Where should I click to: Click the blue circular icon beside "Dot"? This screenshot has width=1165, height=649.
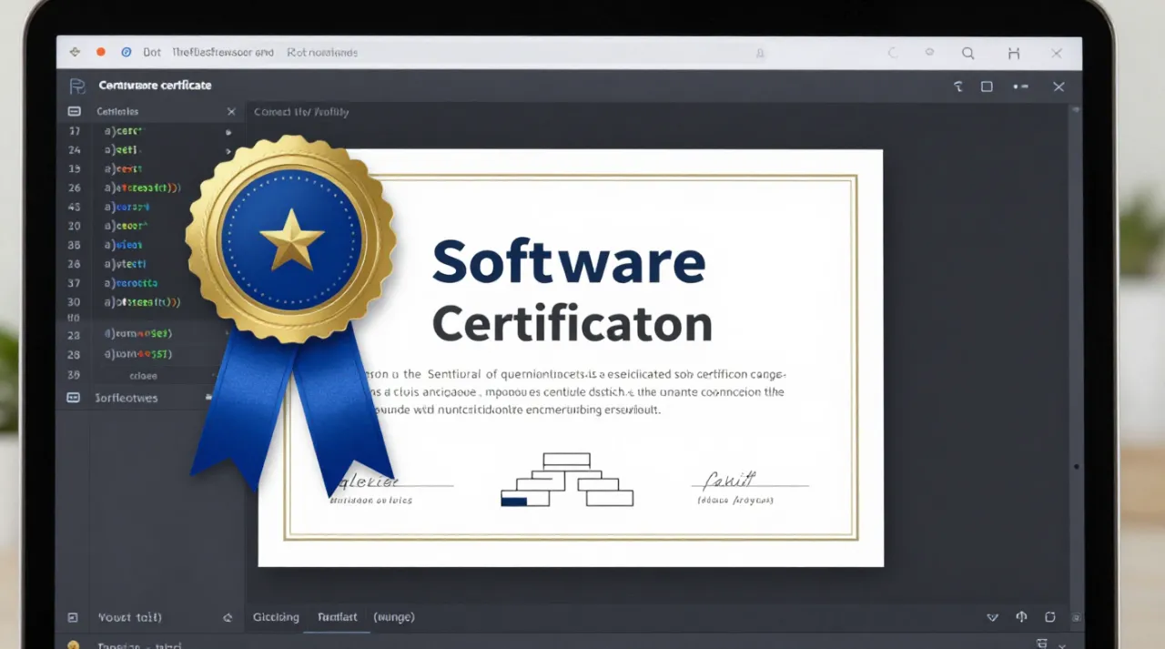(x=127, y=52)
